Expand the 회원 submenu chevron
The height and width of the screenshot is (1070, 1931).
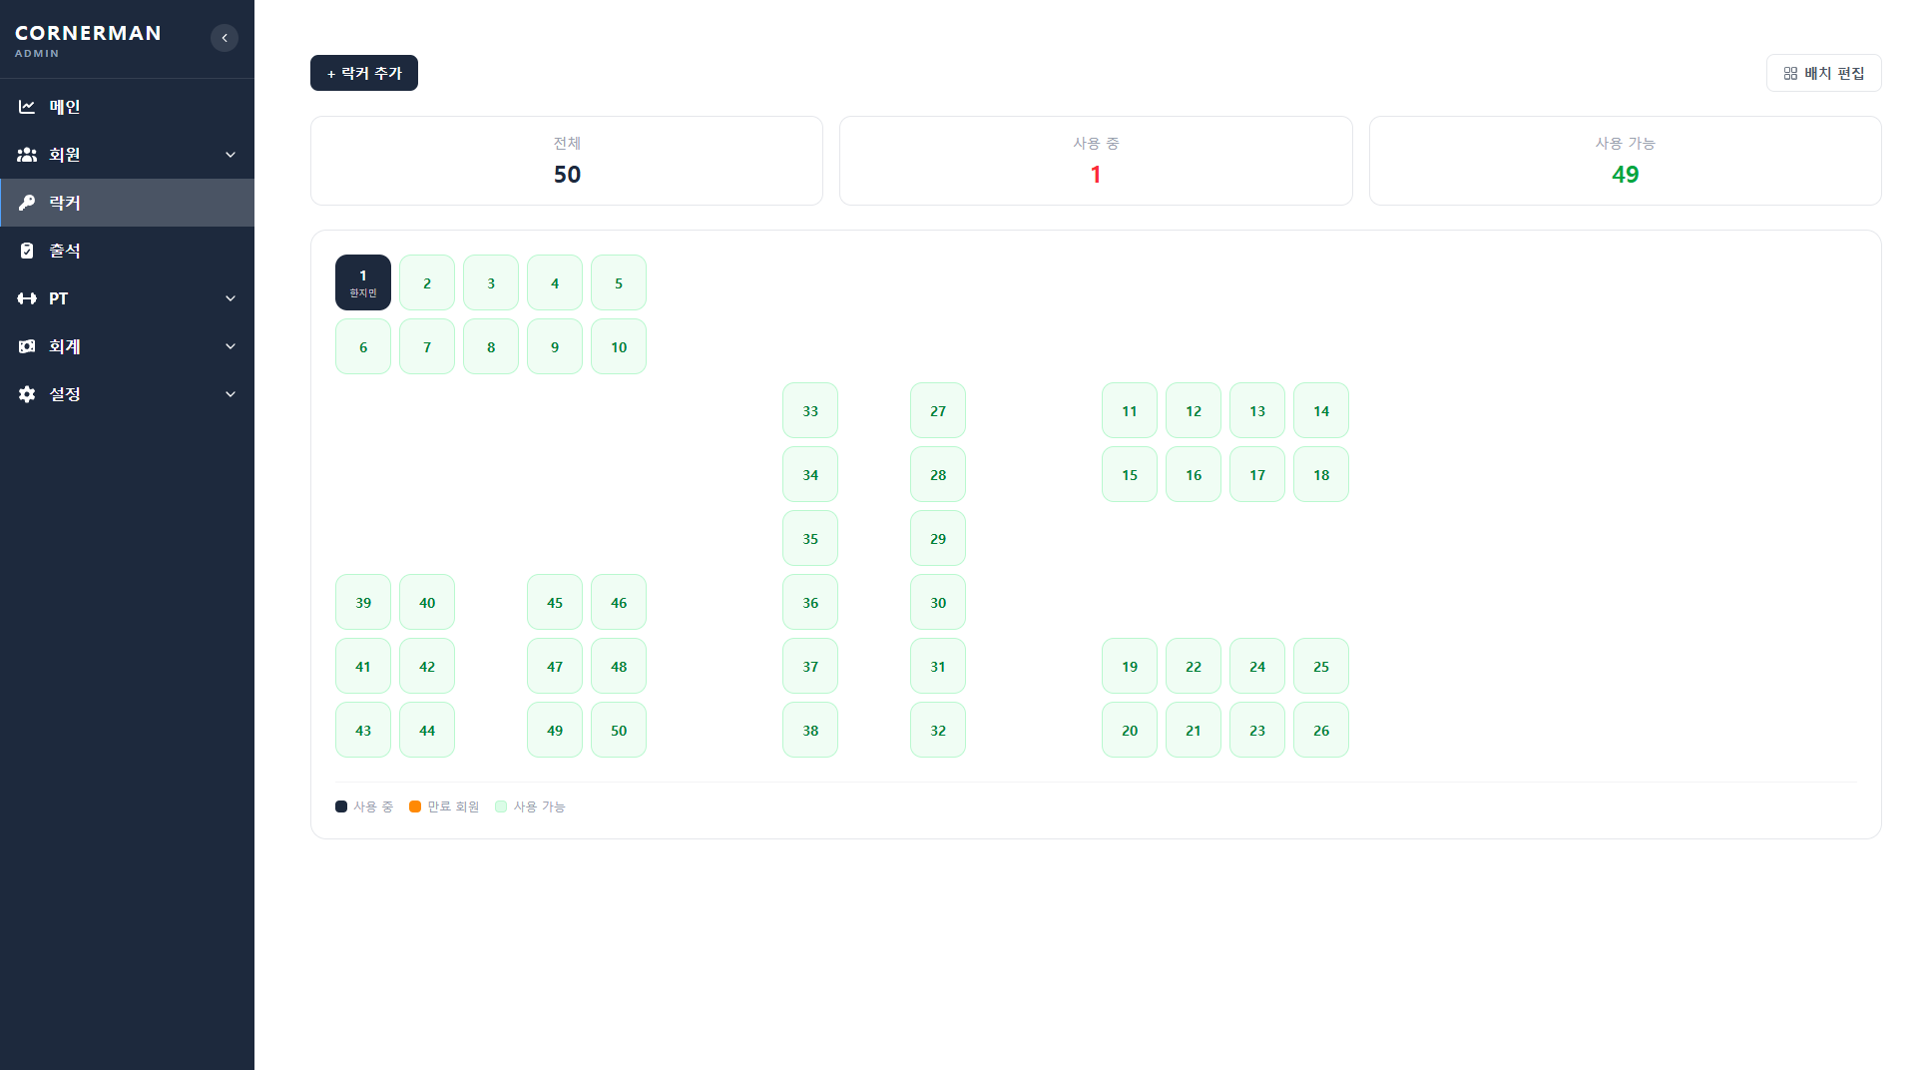pyautogui.click(x=231, y=155)
